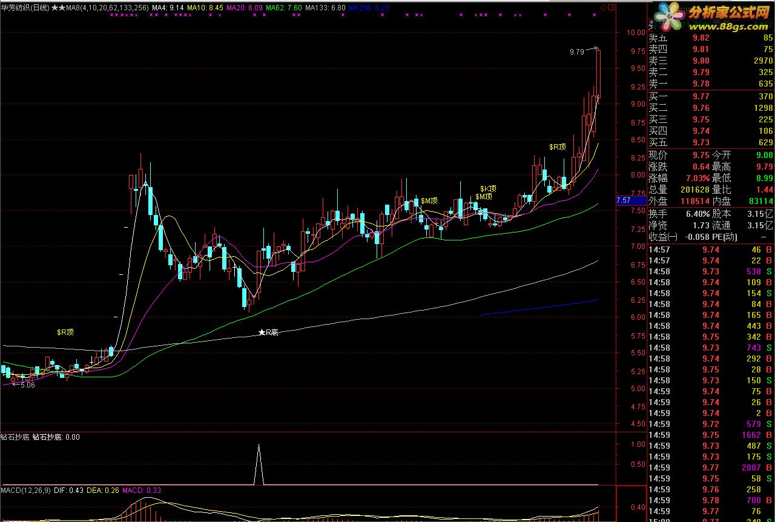Click the 今开 9.08 open price
The height and width of the screenshot is (522, 775).
pos(764,155)
